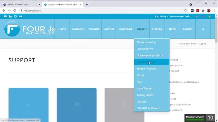The image size is (218, 122).
Task: Click the site padlock icon in address bar
Action: pos(21,11)
